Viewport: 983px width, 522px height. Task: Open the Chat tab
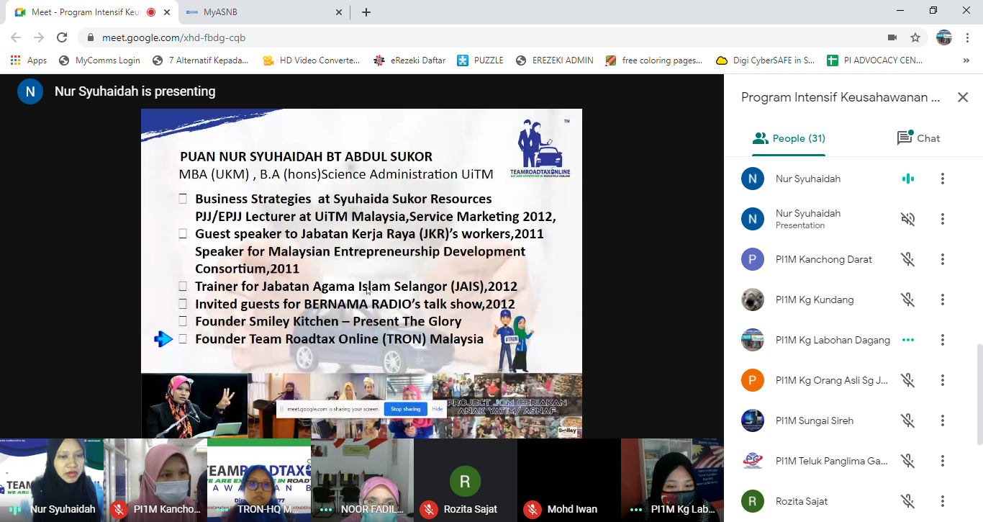(x=919, y=138)
